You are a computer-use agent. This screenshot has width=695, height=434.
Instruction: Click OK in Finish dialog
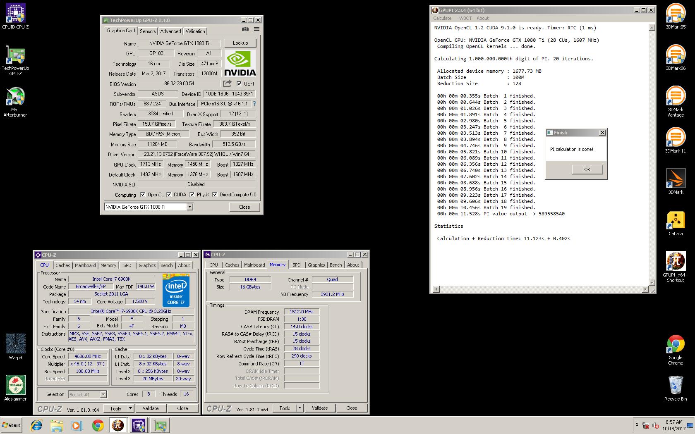click(587, 169)
